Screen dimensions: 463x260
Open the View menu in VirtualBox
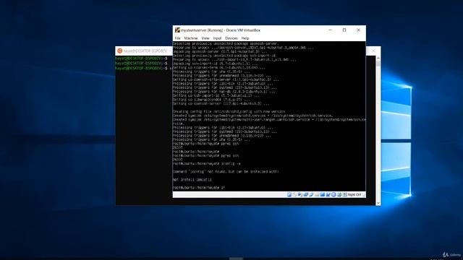point(205,38)
